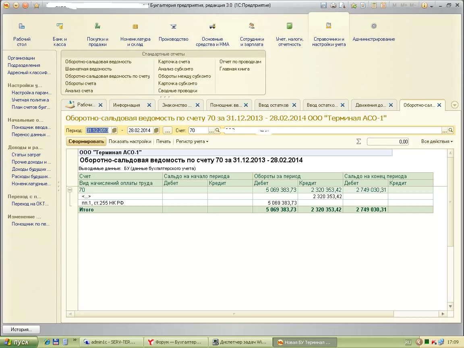This screenshot has height=348, width=464.
Task: Click Печать button
Action: [164, 141]
